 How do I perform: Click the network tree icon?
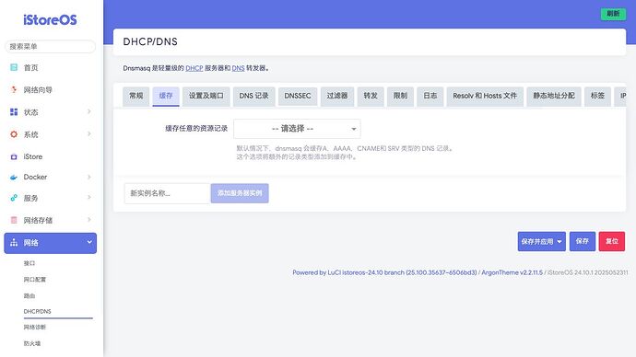click(x=14, y=243)
